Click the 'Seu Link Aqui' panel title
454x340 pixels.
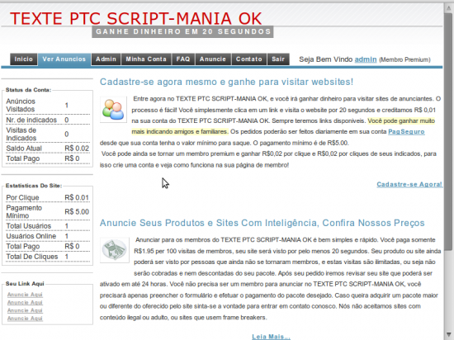(x=25, y=284)
